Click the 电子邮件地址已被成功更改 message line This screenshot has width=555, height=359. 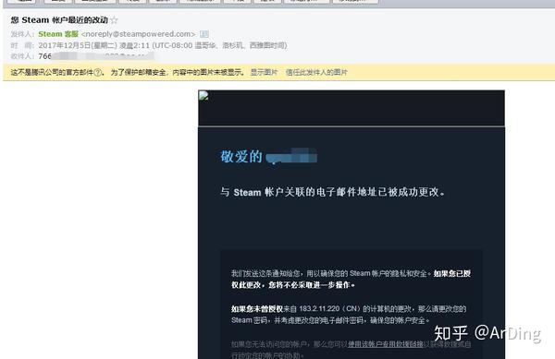(333, 192)
